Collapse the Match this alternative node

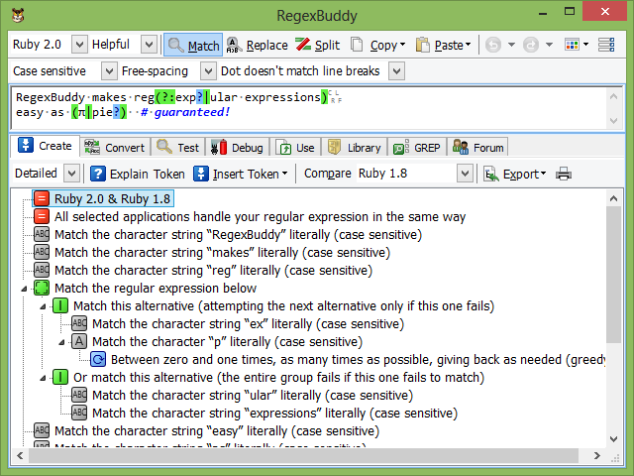(x=43, y=306)
